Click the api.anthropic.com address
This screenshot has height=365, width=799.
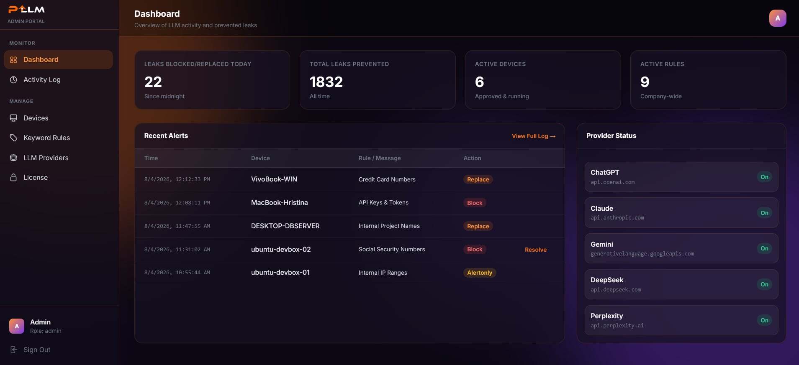tap(617, 218)
